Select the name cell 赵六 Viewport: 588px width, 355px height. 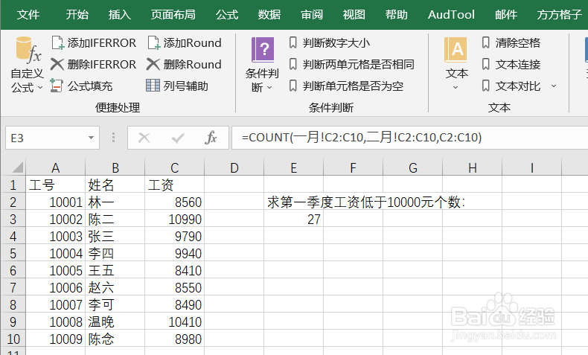115,288
